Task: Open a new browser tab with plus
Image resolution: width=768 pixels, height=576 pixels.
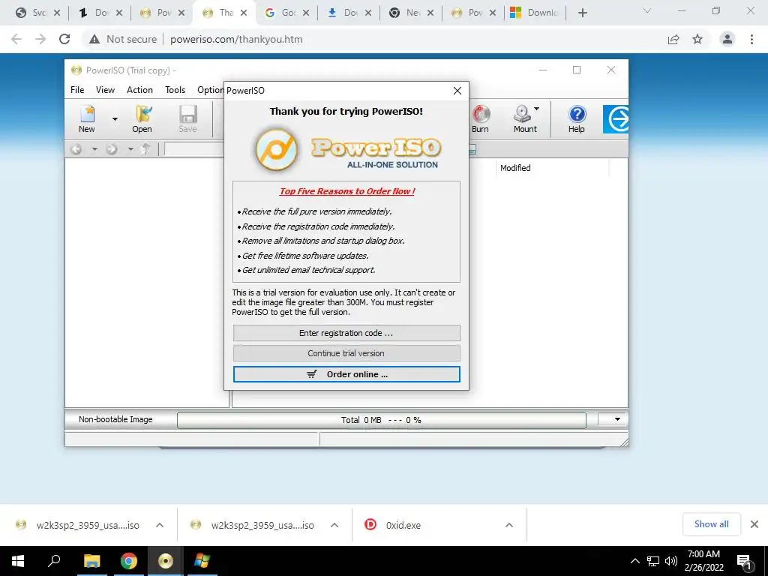Action: 582,13
